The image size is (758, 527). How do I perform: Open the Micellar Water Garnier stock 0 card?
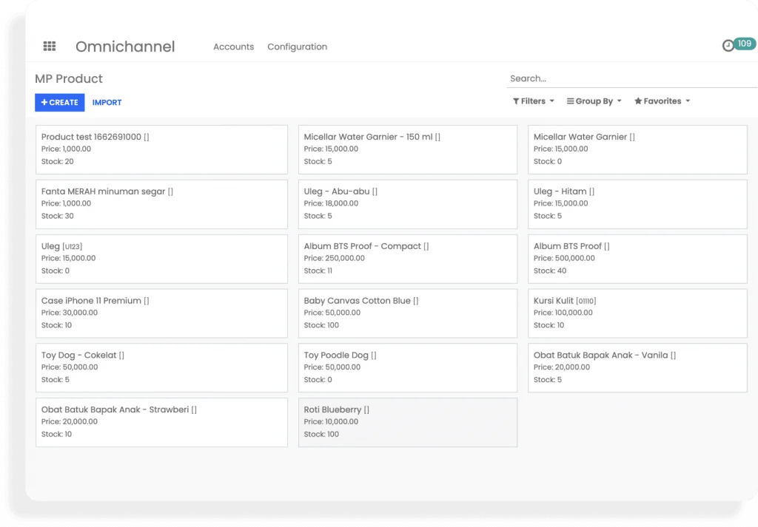coord(637,149)
